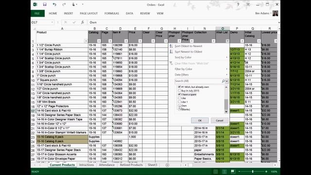Image resolution: width=311 pixels, height=175 pixels.
Task: Click the Select All corner triangle
Action: pos(34,29)
